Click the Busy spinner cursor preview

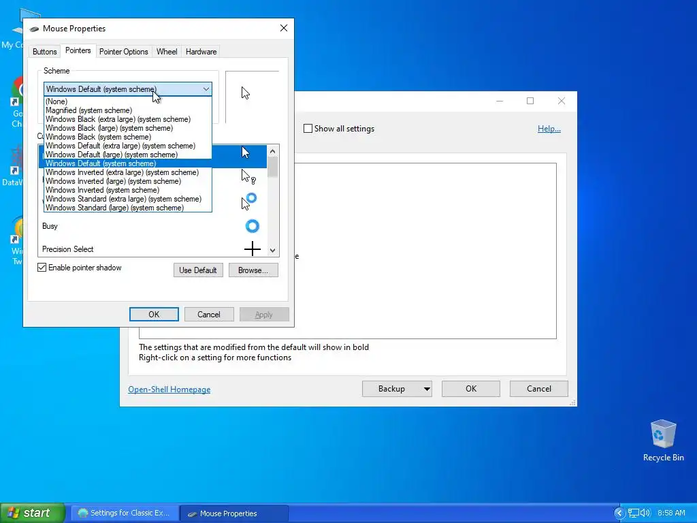click(x=252, y=226)
